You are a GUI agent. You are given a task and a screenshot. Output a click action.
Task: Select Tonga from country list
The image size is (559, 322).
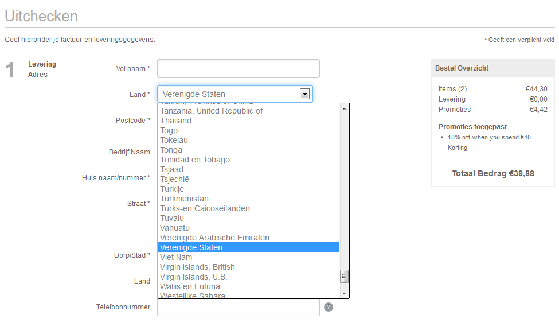coord(248,150)
